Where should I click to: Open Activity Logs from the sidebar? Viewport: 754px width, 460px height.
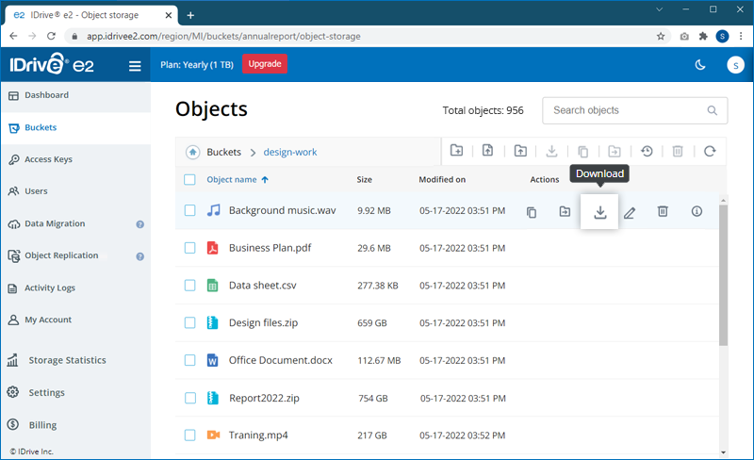coord(50,287)
